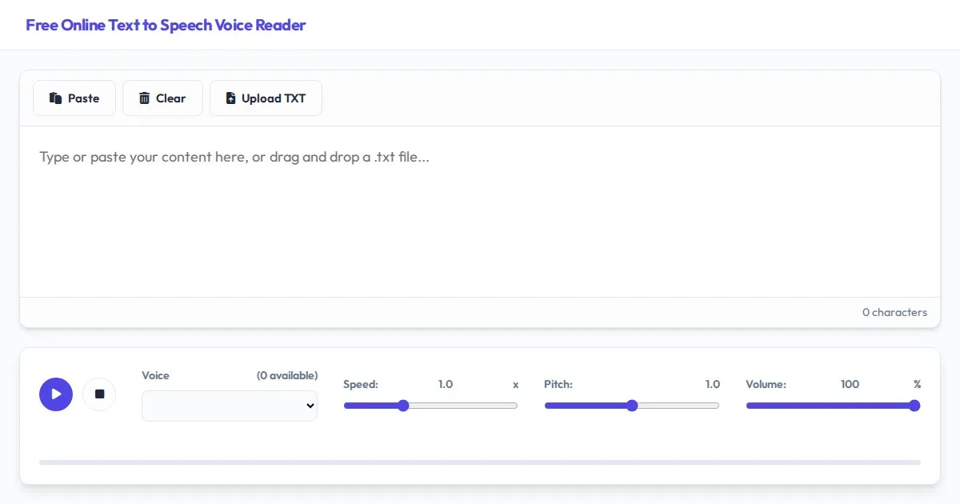Screen dimensions: 960x504
Task: Click the playback progress bar
Action: click(x=480, y=462)
